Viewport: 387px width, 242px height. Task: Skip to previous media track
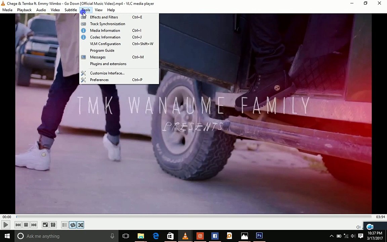18,225
